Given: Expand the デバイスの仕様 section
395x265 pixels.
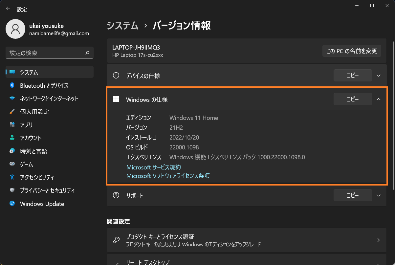Looking at the screenshot, I should click(x=378, y=75).
